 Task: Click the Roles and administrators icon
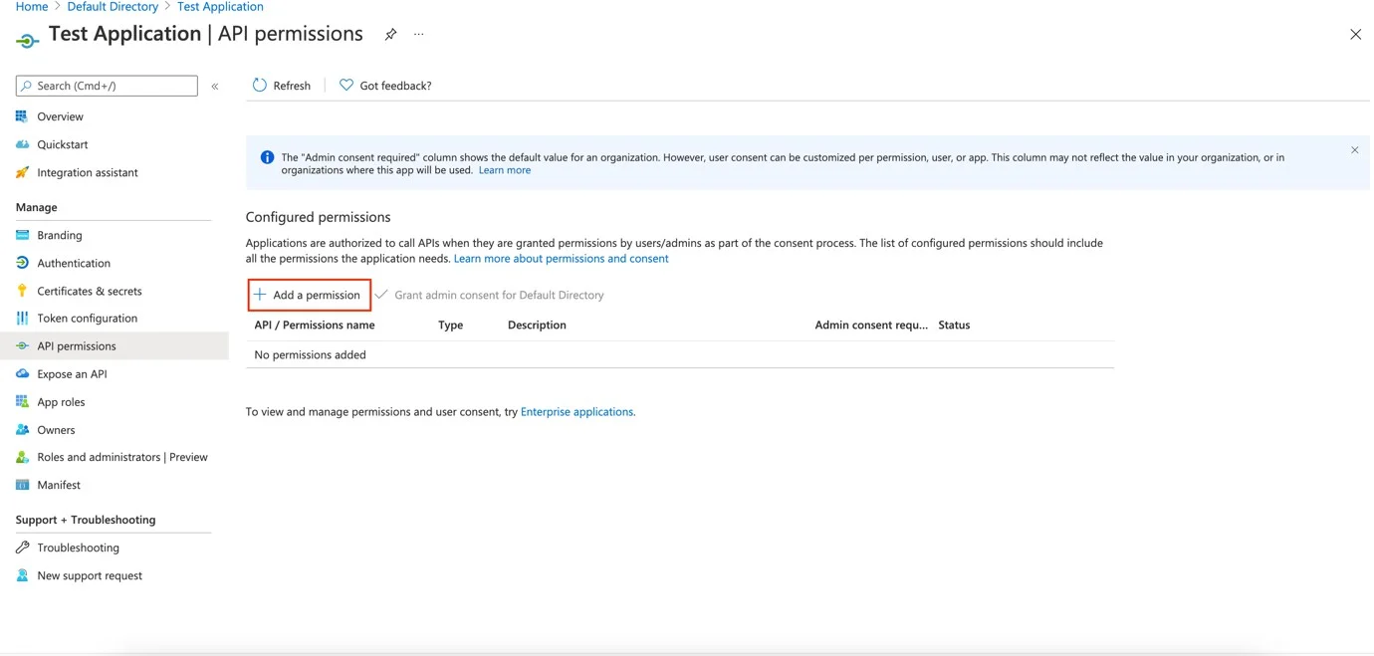click(22, 457)
